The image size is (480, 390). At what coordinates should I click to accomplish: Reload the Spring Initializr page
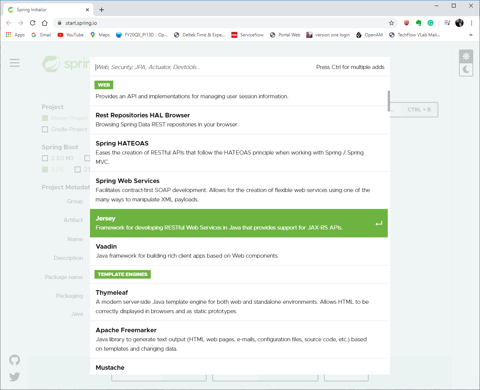33,23
